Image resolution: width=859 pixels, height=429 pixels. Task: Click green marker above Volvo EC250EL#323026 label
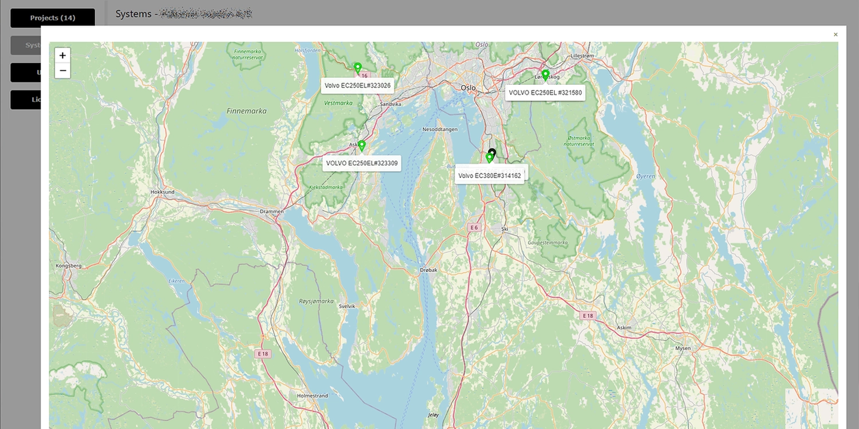(x=358, y=68)
